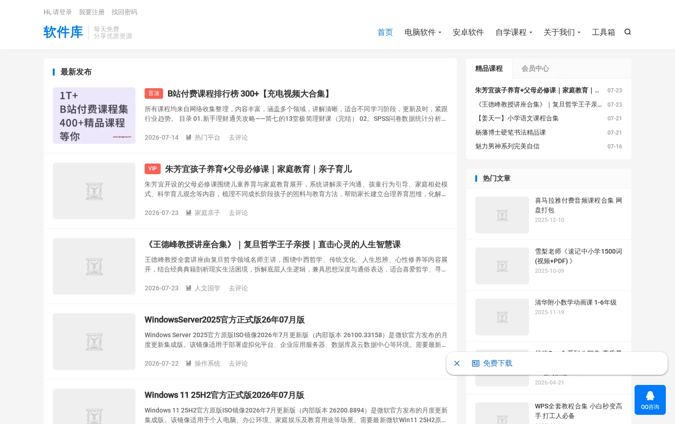
Task: Expand the 电脑软件 dropdown menu
Action: (423, 32)
